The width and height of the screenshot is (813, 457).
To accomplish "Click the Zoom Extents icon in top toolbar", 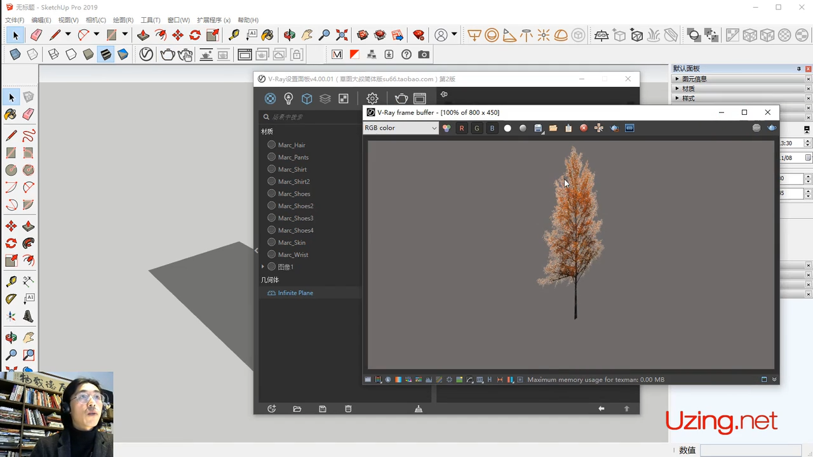I will 342,36.
